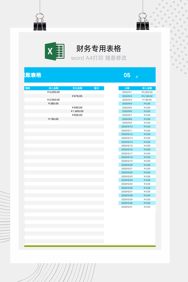Click the ¥590.00 expense cell

(77, 108)
